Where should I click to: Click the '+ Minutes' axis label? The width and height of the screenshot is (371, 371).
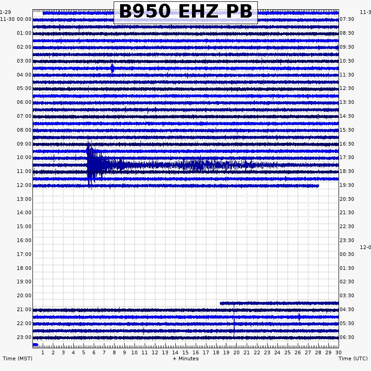(186, 358)
